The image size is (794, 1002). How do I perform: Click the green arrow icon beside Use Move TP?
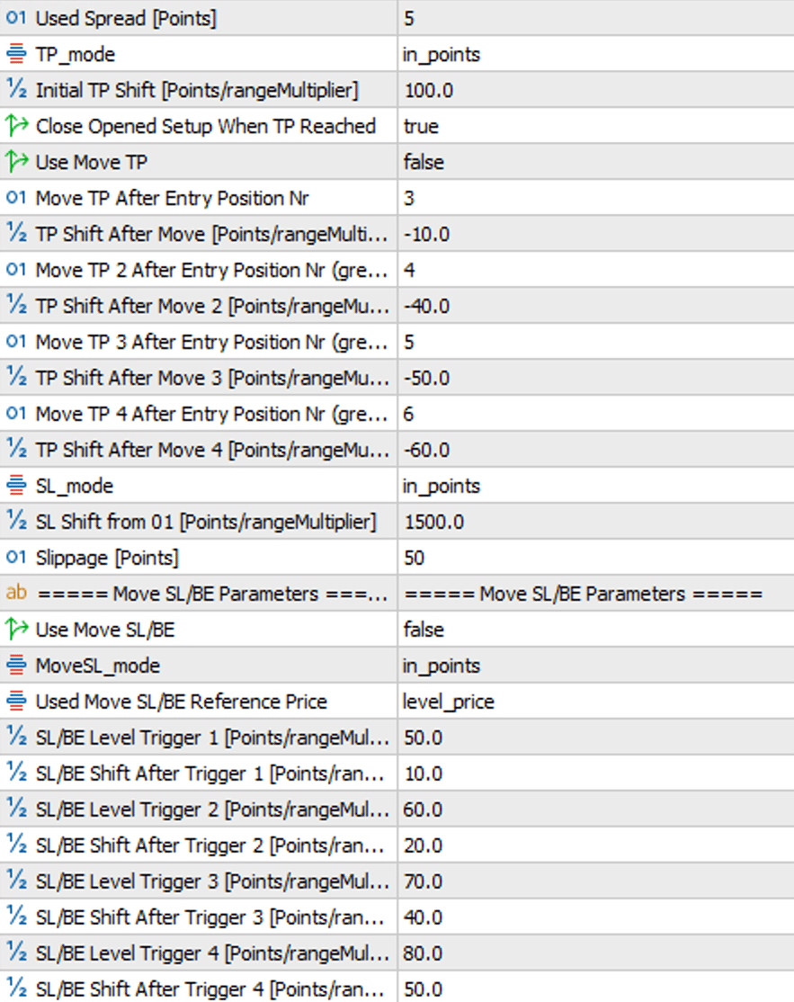[16, 162]
